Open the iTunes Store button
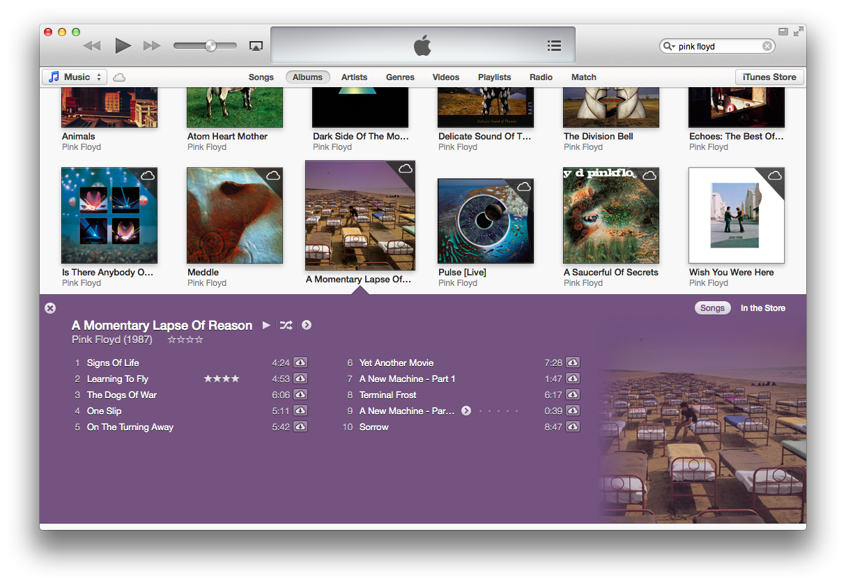846x585 pixels. pos(769,77)
